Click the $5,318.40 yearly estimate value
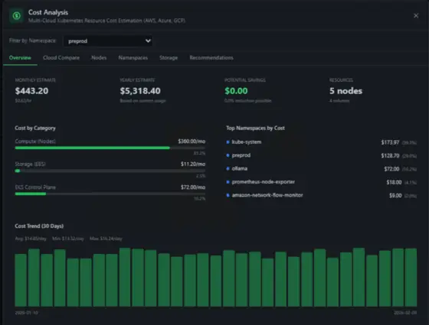Screen dimensions: 429x325 pyautogui.click(x=140, y=91)
